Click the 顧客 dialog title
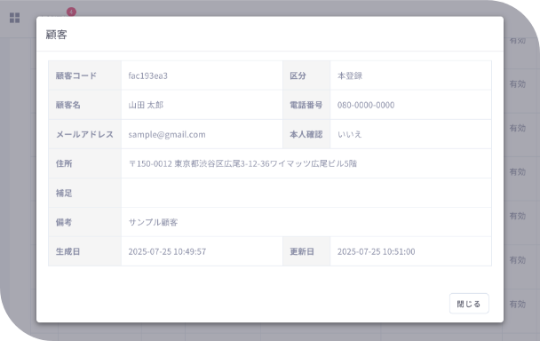Image resolution: width=540 pixels, height=341 pixels. coord(57,35)
